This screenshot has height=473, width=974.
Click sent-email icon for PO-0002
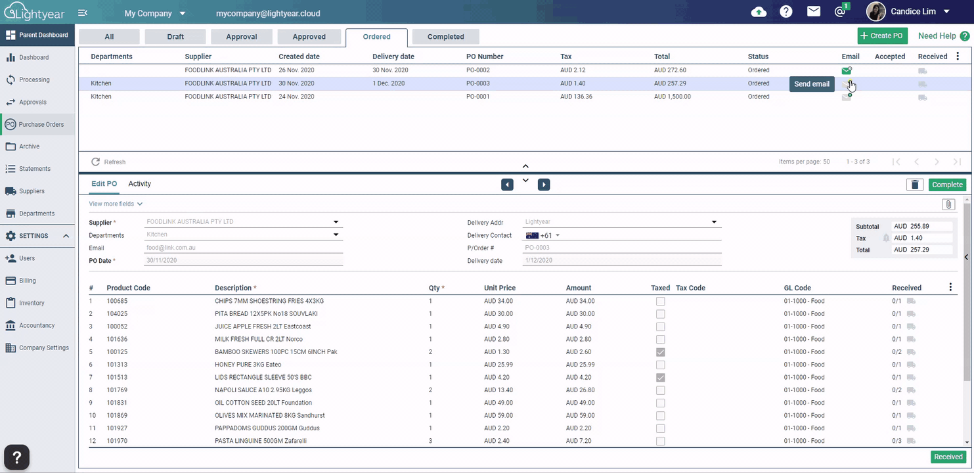point(847,70)
